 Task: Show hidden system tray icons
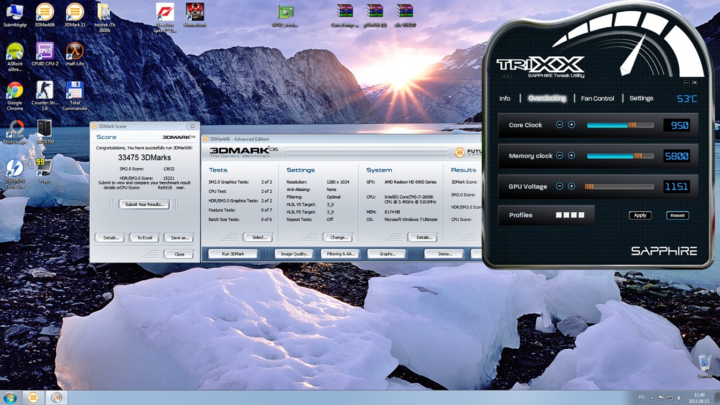click(652, 397)
